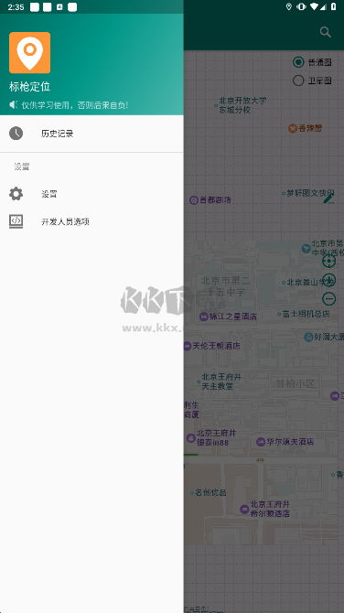Zoom out with the minus button
Image resolution: width=344 pixels, height=613 pixels.
(x=328, y=299)
